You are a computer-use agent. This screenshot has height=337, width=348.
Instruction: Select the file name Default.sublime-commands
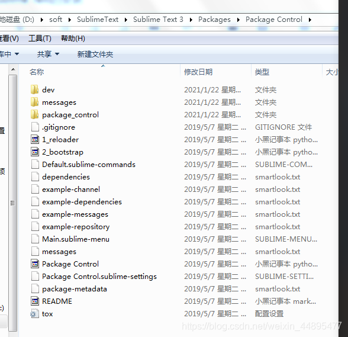(89, 165)
